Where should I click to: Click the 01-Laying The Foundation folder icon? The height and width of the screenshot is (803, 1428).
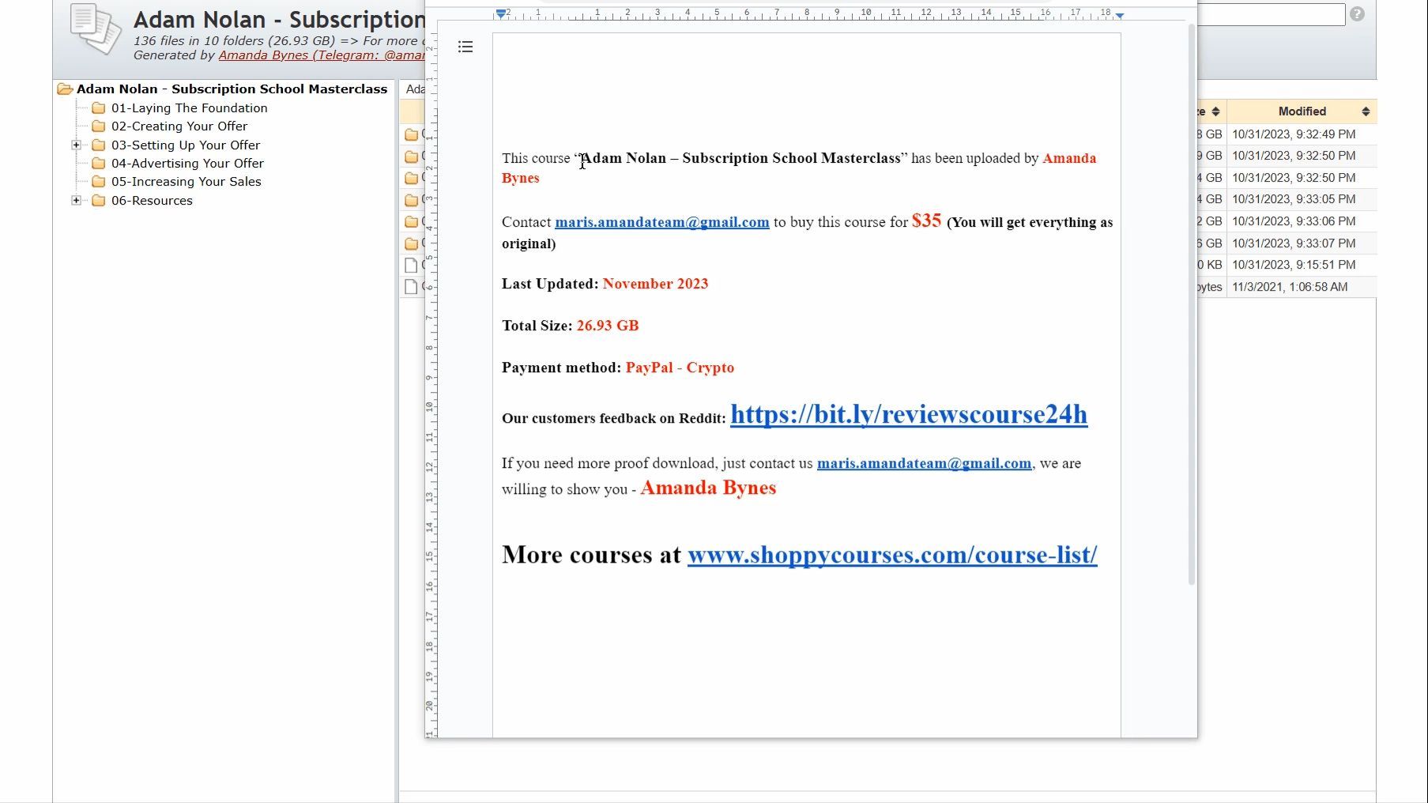(99, 107)
